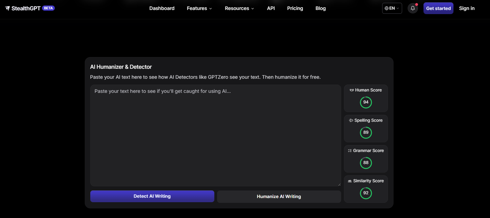Click the AI Humanizer & Detector heading
This screenshot has width=490, height=218.
(121, 67)
